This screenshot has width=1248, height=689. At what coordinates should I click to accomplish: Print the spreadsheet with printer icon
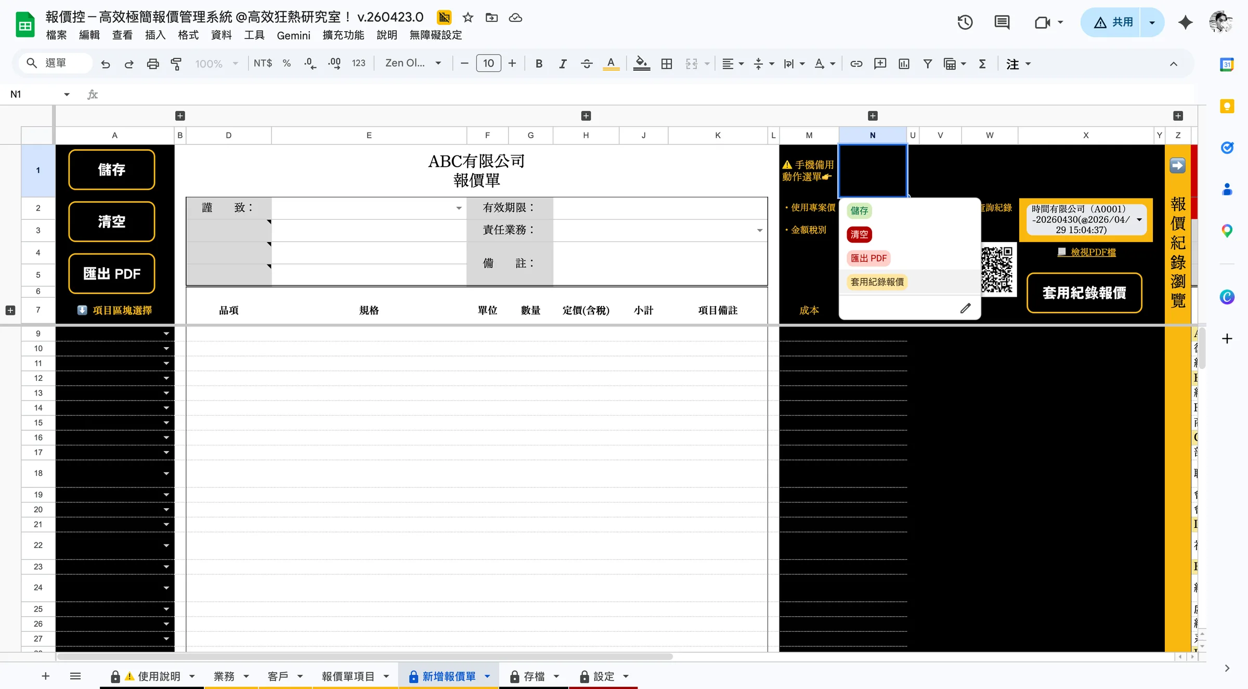(153, 63)
